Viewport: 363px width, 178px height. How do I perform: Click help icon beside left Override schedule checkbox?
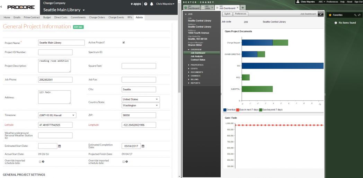(x=43, y=161)
